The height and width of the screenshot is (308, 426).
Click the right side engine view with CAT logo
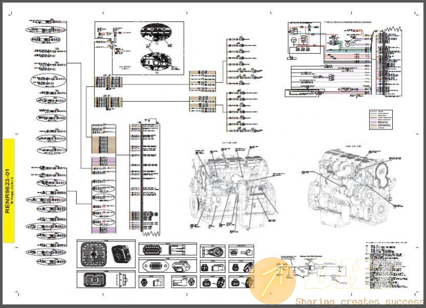[353, 187]
